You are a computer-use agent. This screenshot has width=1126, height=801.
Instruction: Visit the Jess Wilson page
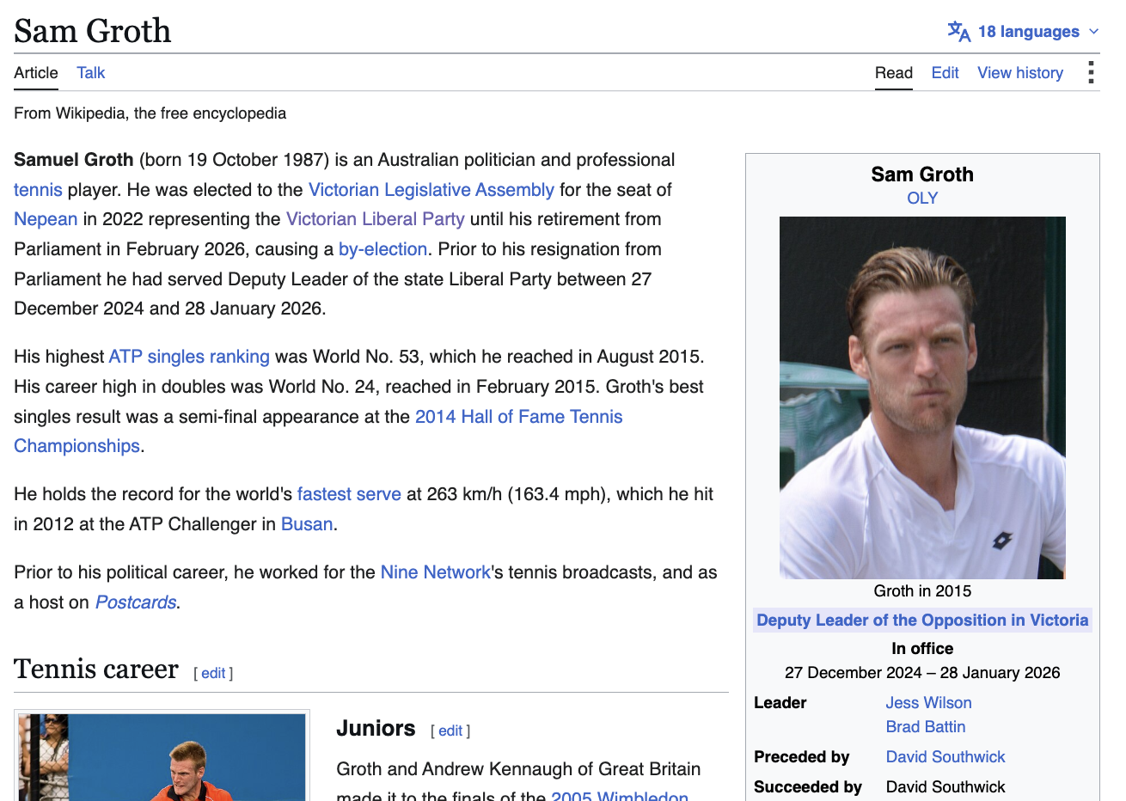pos(928,703)
